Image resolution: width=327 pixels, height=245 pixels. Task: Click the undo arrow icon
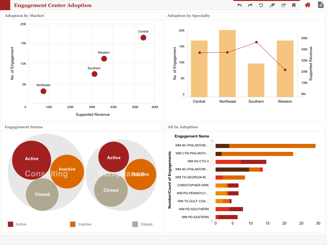click(x=240, y=5)
